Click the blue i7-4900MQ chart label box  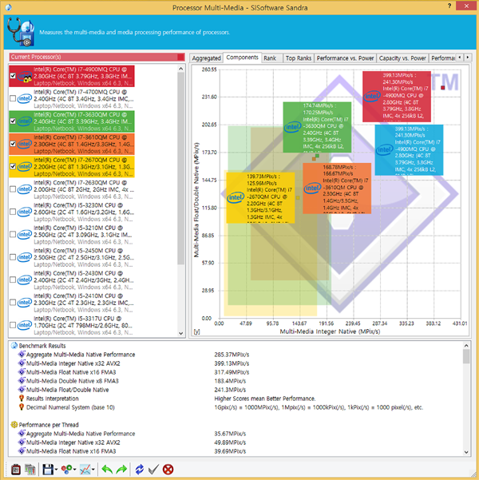coord(409,149)
